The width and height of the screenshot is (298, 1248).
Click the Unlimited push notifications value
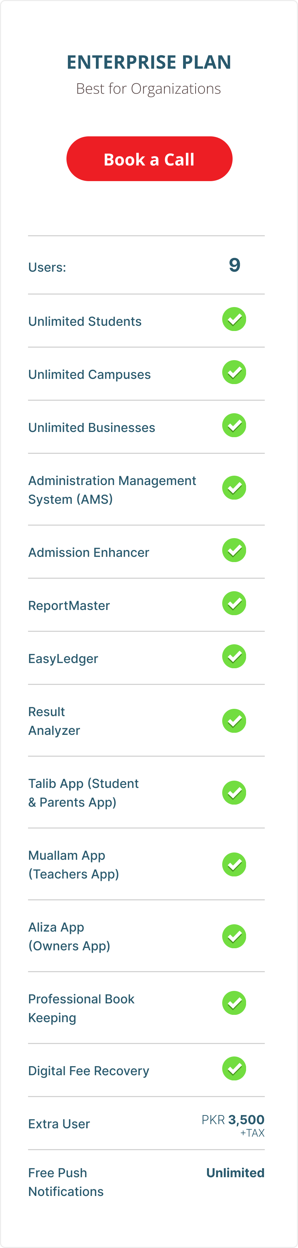tap(235, 1173)
